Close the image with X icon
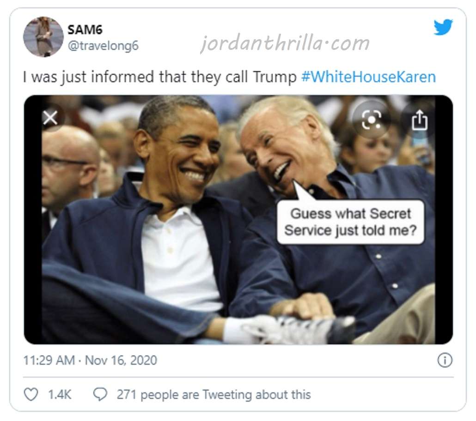The image size is (476, 421). tap(50, 118)
